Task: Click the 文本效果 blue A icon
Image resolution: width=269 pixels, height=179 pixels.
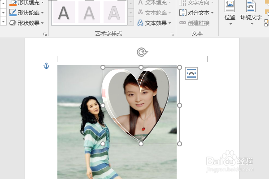Action: point(140,23)
